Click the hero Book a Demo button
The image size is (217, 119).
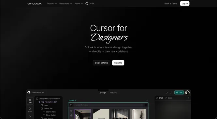101,63
